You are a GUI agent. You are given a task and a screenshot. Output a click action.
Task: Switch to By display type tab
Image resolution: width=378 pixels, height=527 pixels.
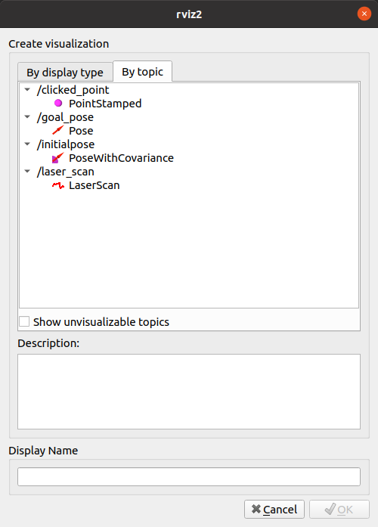(x=65, y=73)
